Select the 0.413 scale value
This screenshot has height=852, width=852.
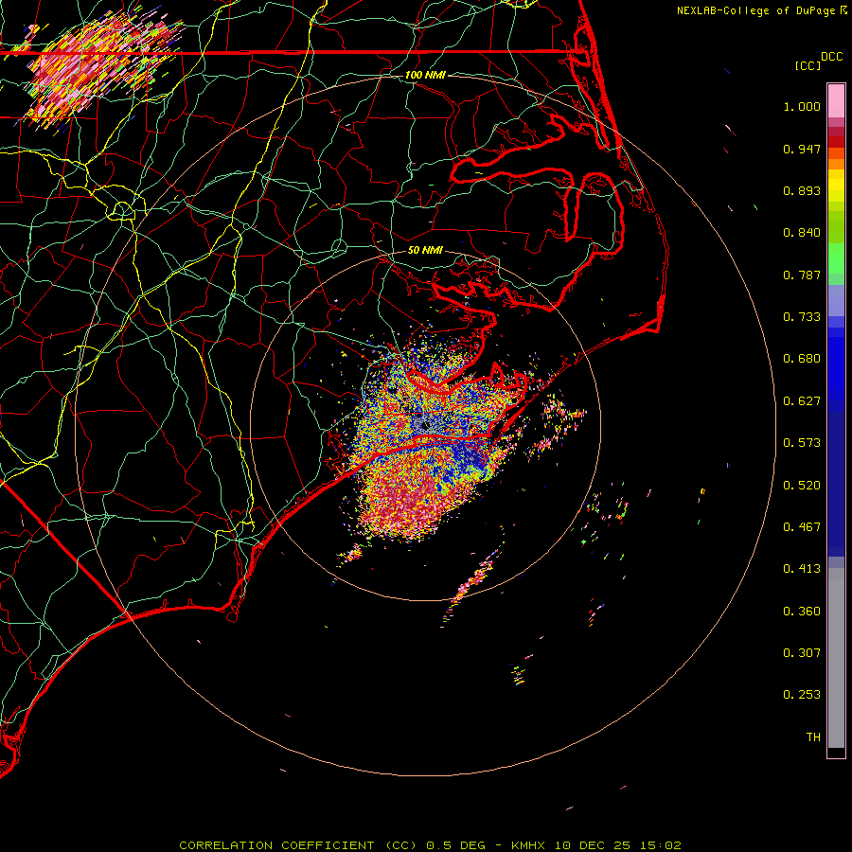pos(802,569)
